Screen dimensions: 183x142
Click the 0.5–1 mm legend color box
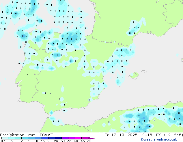[x=12, y=138]
